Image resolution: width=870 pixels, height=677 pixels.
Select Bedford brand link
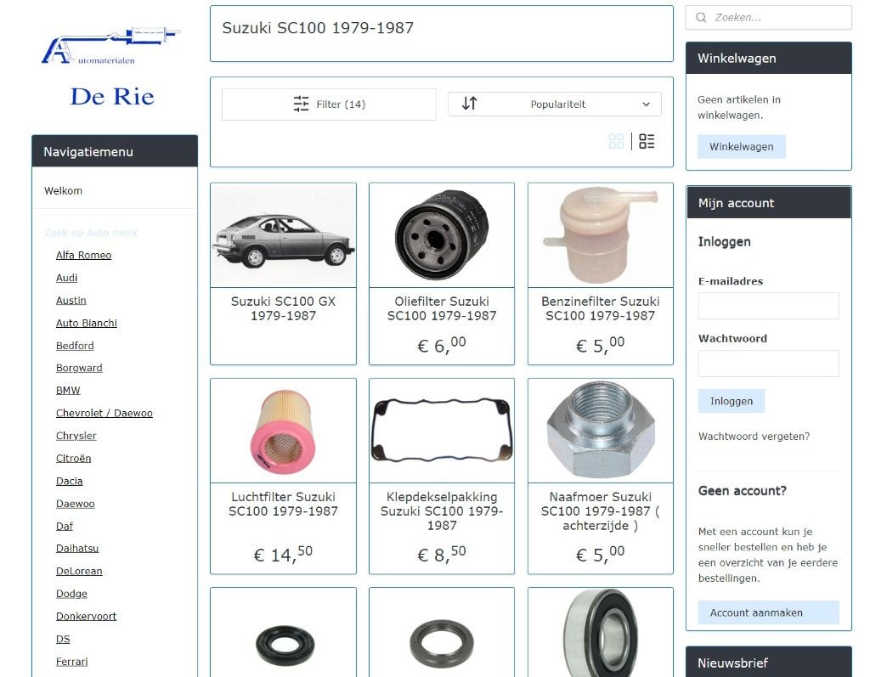pyautogui.click(x=75, y=346)
